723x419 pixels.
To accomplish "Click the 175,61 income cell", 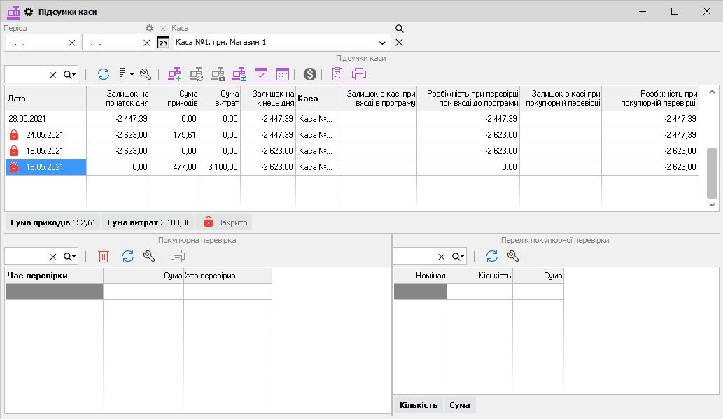I will 175,135.
